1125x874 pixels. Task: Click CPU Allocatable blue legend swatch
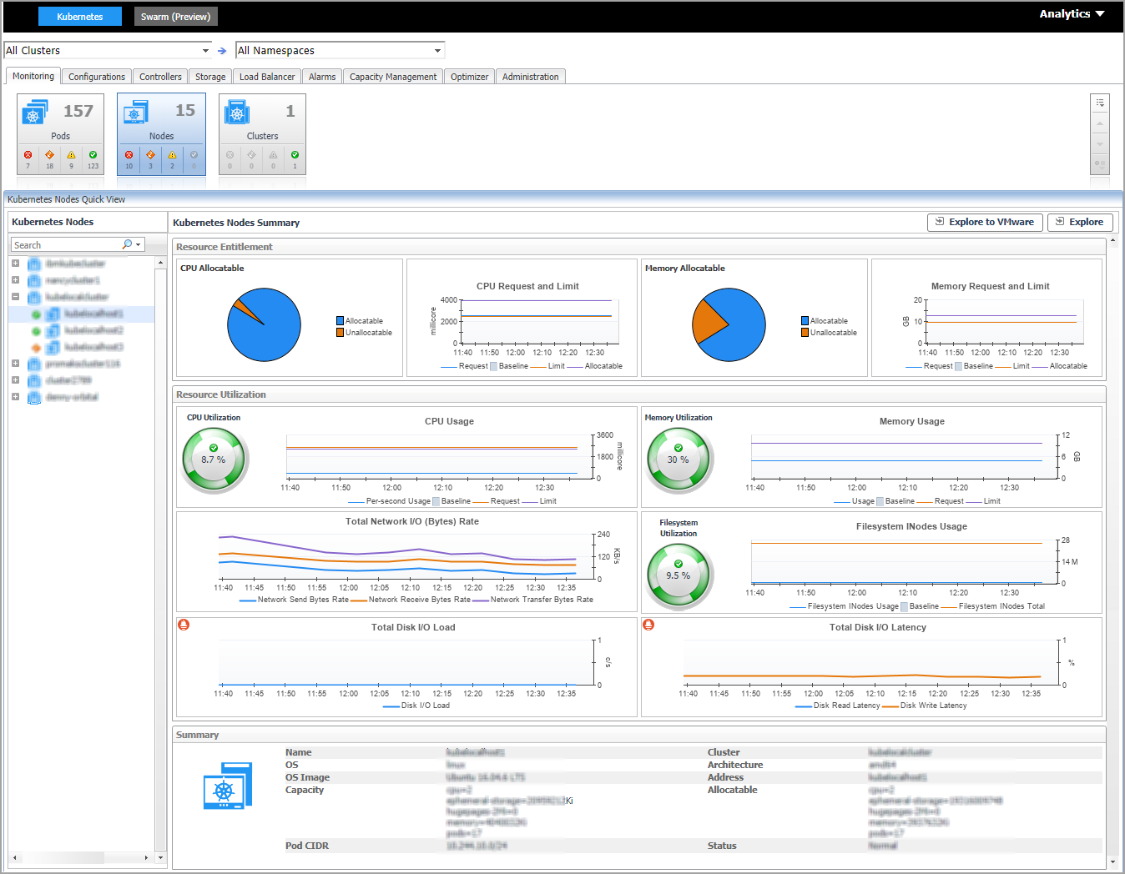click(341, 321)
